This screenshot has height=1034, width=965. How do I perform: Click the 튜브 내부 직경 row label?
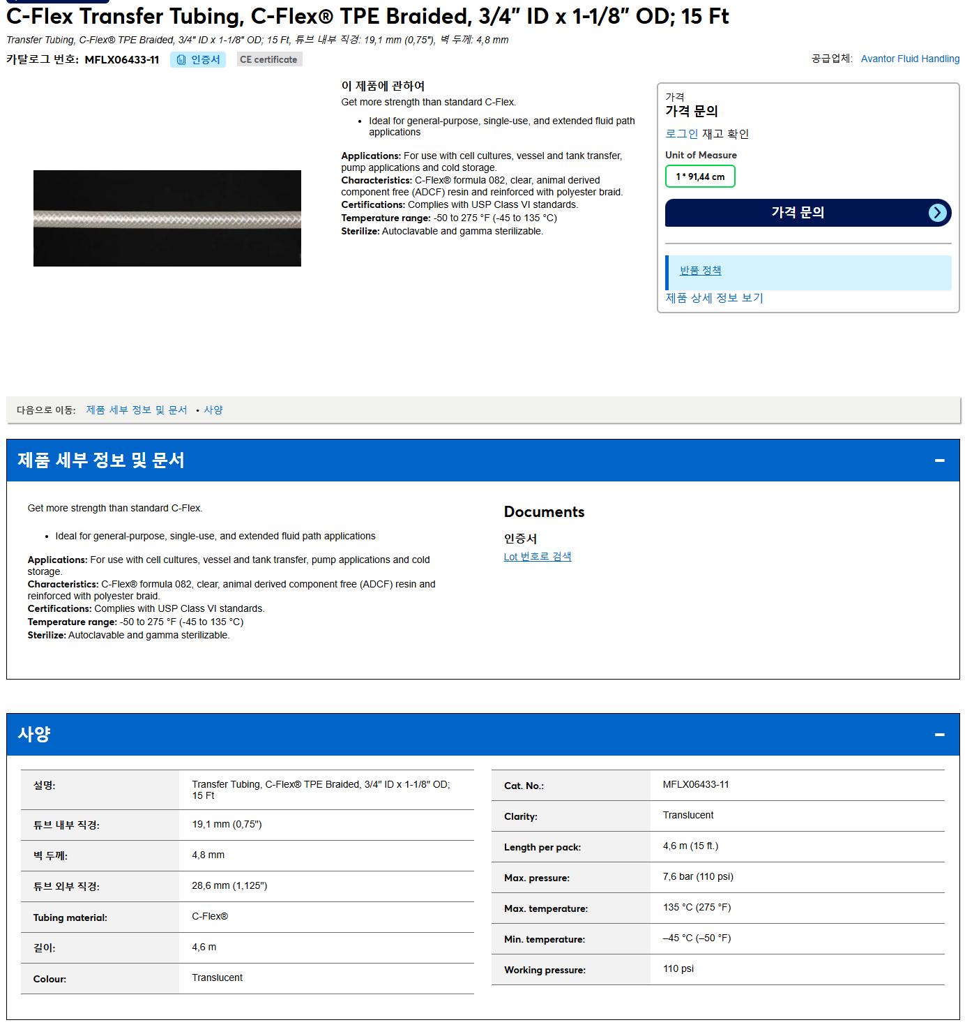pyautogui.click(x=66, y=825)
